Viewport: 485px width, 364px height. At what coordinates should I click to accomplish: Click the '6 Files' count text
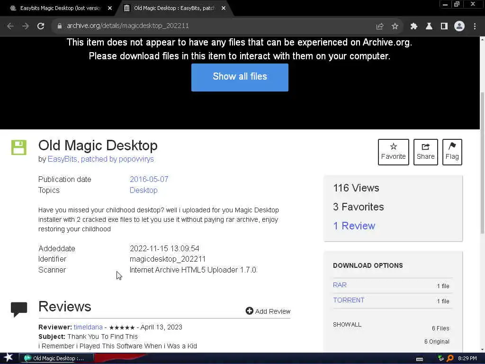(x=440, y=328)
